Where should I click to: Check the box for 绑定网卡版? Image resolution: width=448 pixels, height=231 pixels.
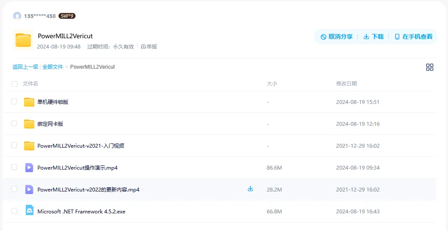(x=14, y=124)
